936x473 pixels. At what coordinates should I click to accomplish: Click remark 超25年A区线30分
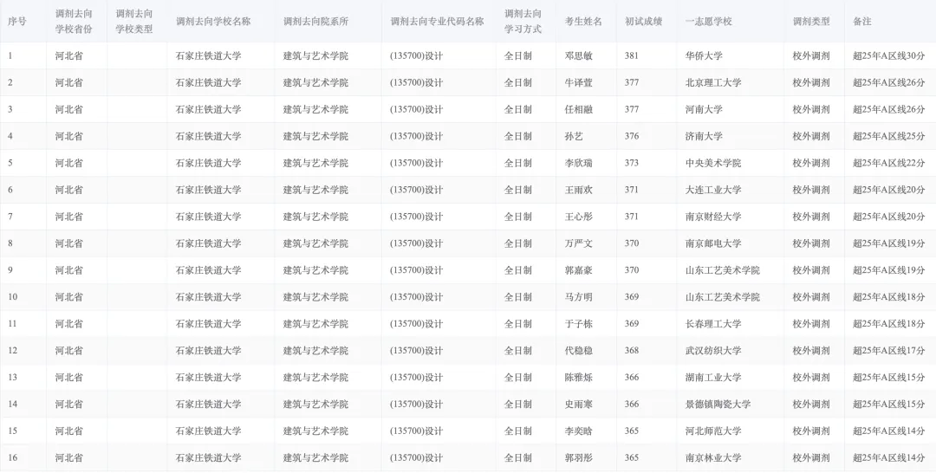coord(889,56)
